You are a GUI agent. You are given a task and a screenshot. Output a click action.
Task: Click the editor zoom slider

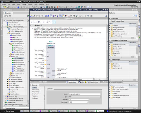click(101, 79)
